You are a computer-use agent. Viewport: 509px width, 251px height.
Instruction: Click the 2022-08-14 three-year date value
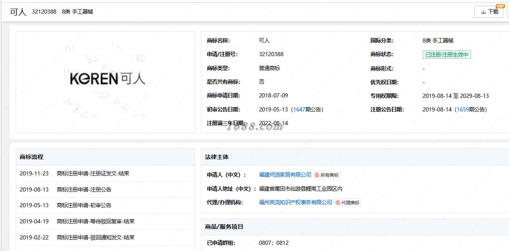[x=273, y=123]
